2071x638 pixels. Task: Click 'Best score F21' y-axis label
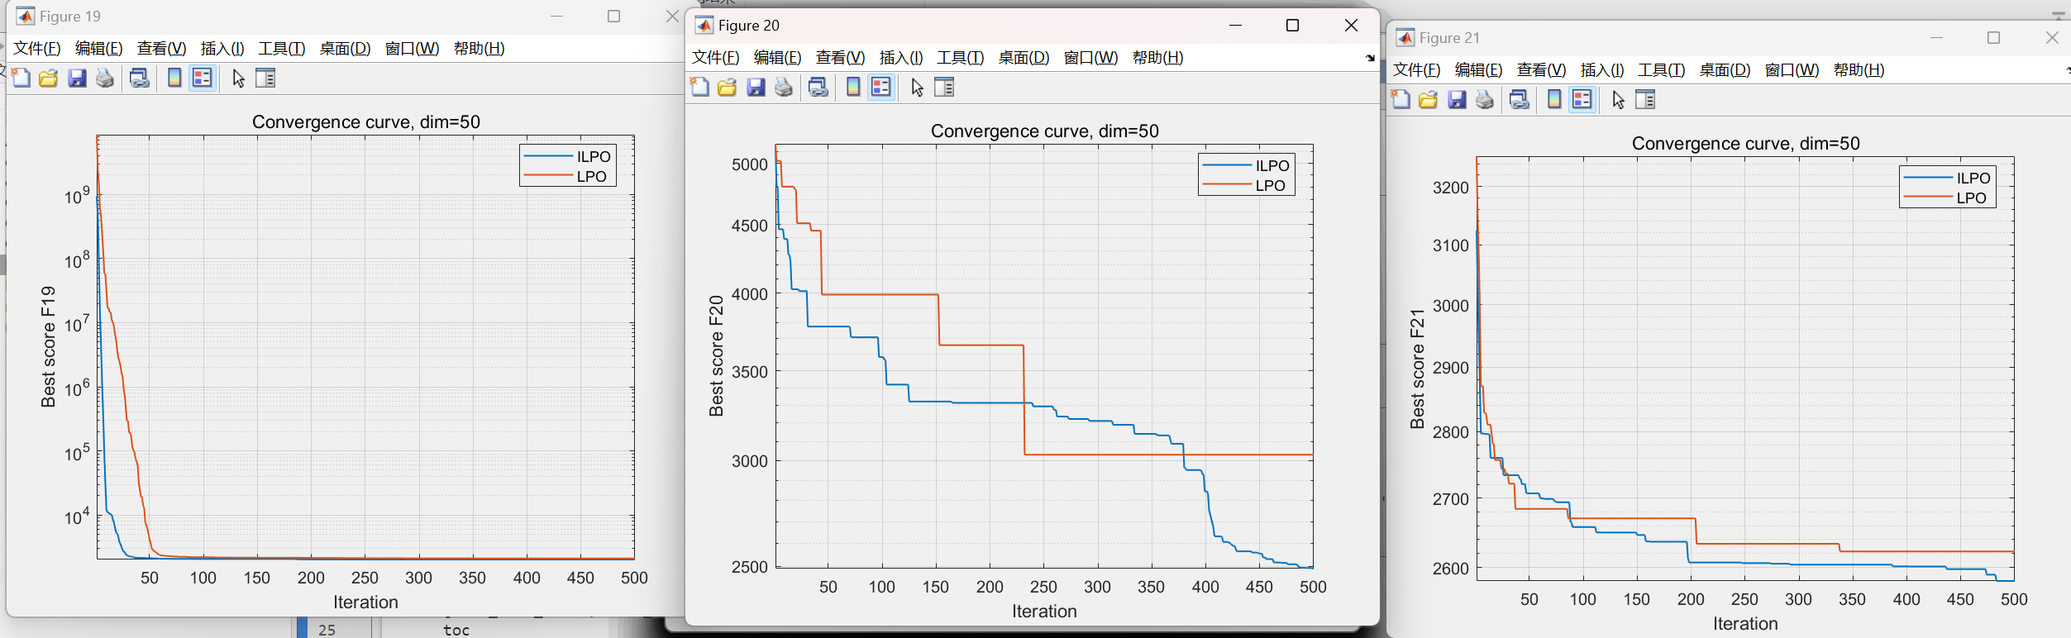point(1418,369)
